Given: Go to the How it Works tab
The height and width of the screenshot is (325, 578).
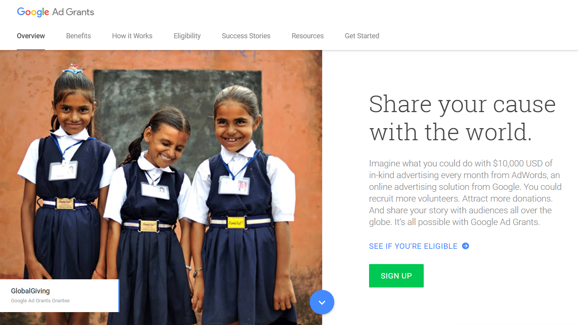Looking at the screenshot, I should (x=132, y=36).
